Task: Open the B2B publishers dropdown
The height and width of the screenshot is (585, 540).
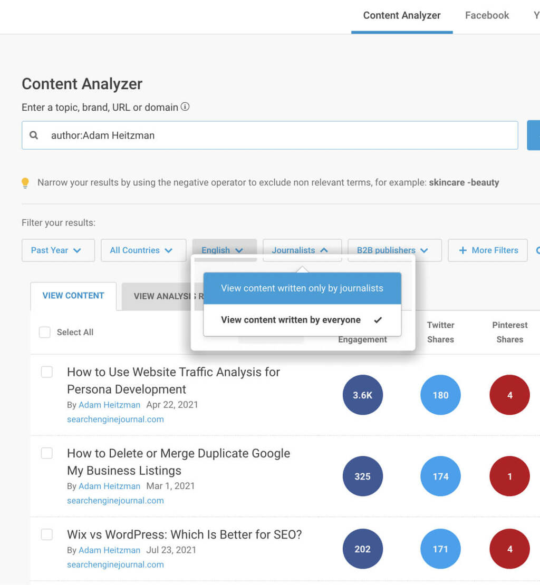Action: (394, 250)
